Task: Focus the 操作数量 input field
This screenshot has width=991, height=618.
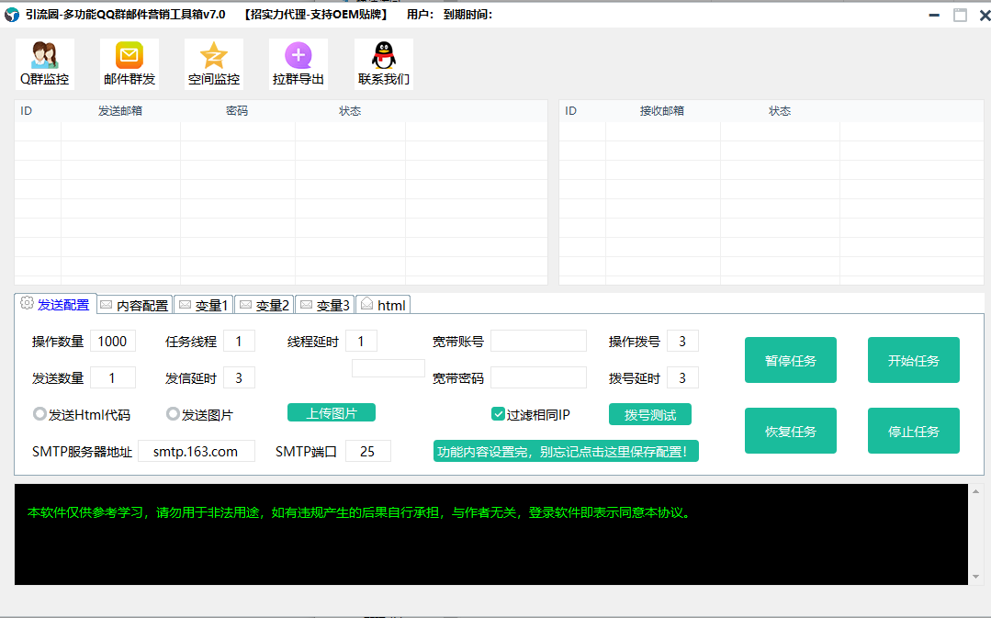Action: tap(113, 342)
